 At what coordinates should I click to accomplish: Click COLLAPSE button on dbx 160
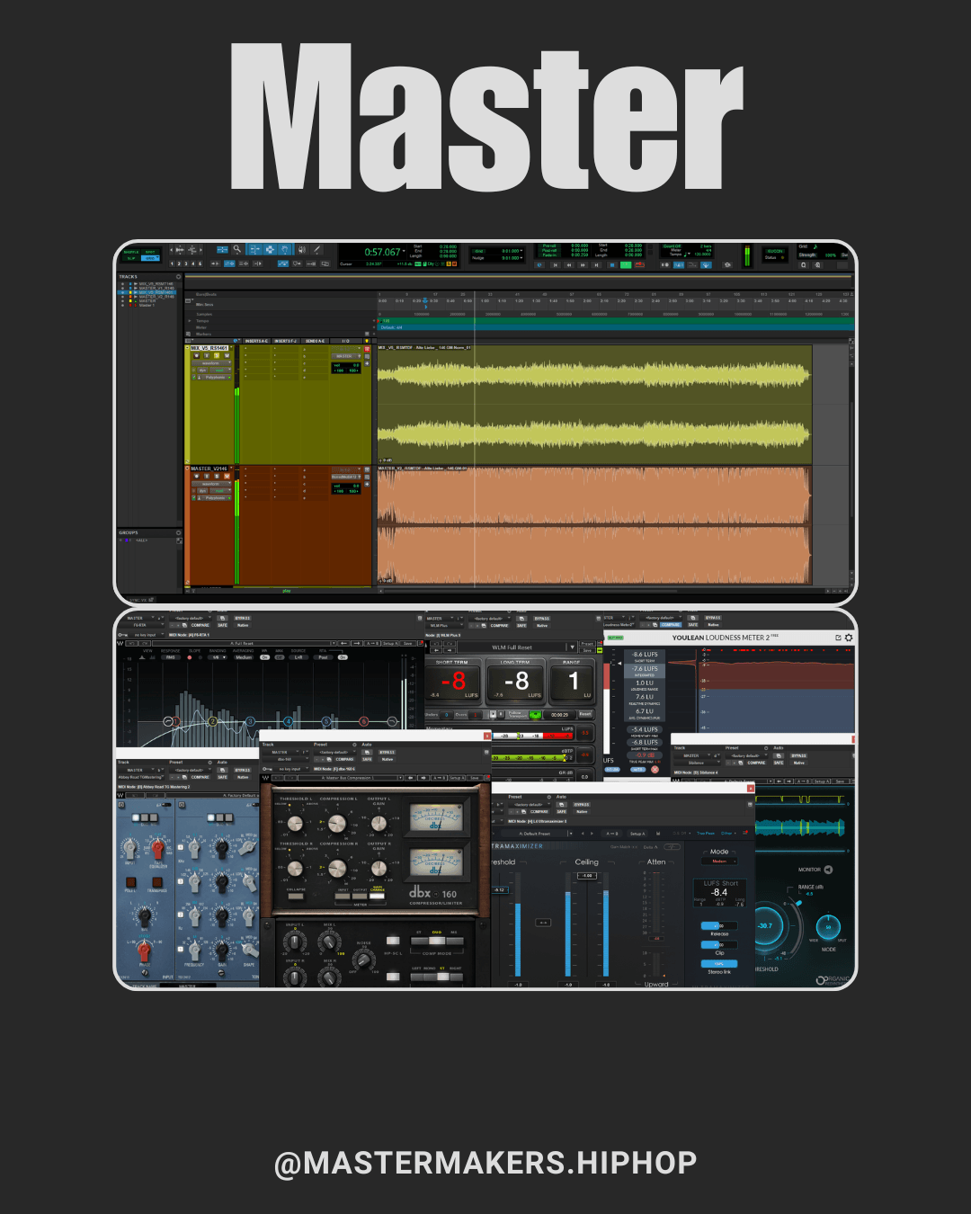pyautogui.click(x=296, y=896)
